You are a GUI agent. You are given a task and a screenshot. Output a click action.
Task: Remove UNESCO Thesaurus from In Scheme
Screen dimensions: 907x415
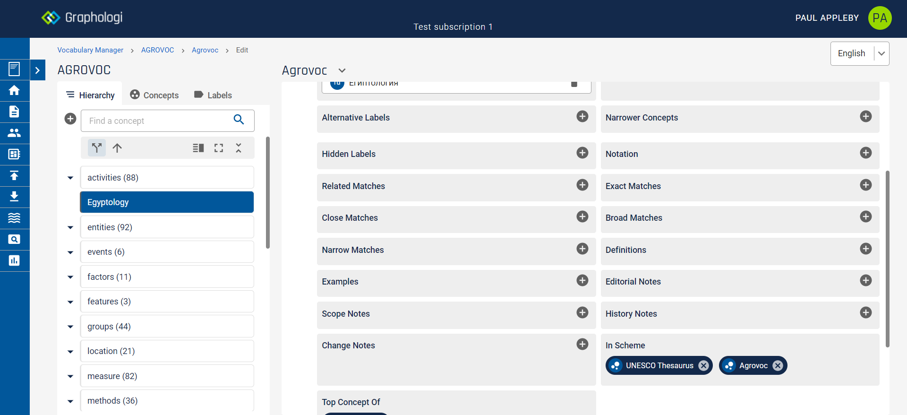(x=703, y=365)
